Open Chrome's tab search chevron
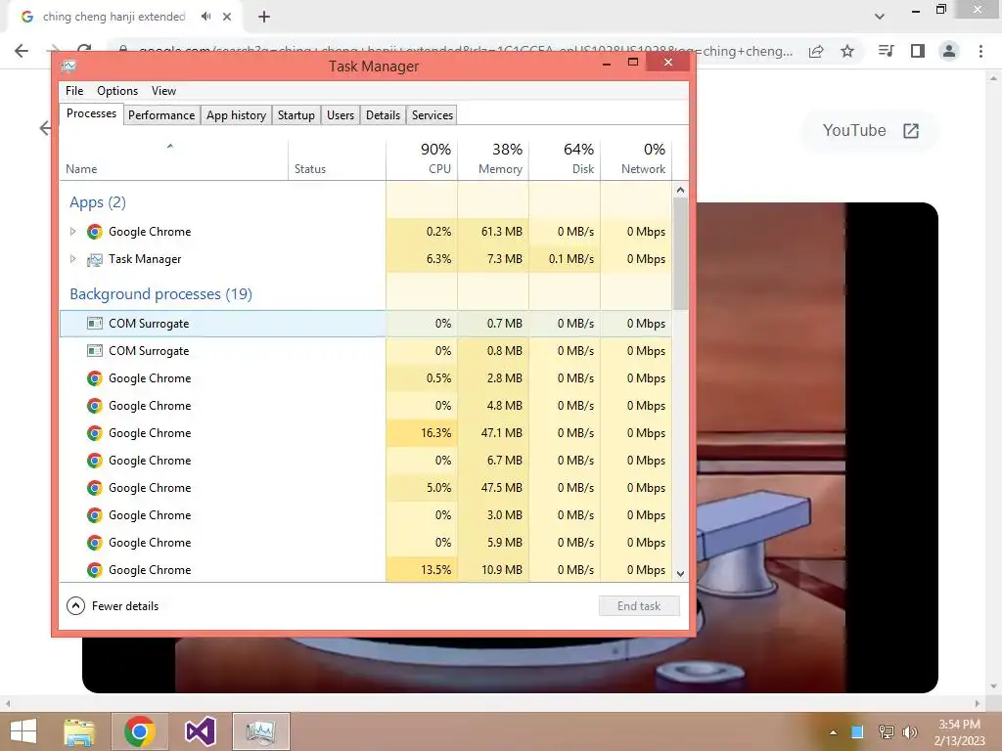1002x751 pixels. pos(880,17)
